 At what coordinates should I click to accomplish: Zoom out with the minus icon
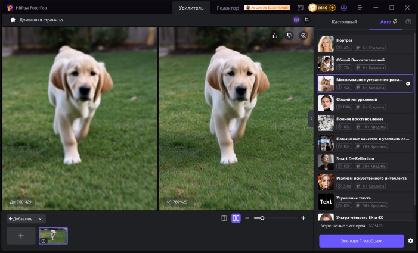pos(247,218)
